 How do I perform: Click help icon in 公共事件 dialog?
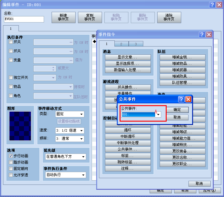point(181,99)
